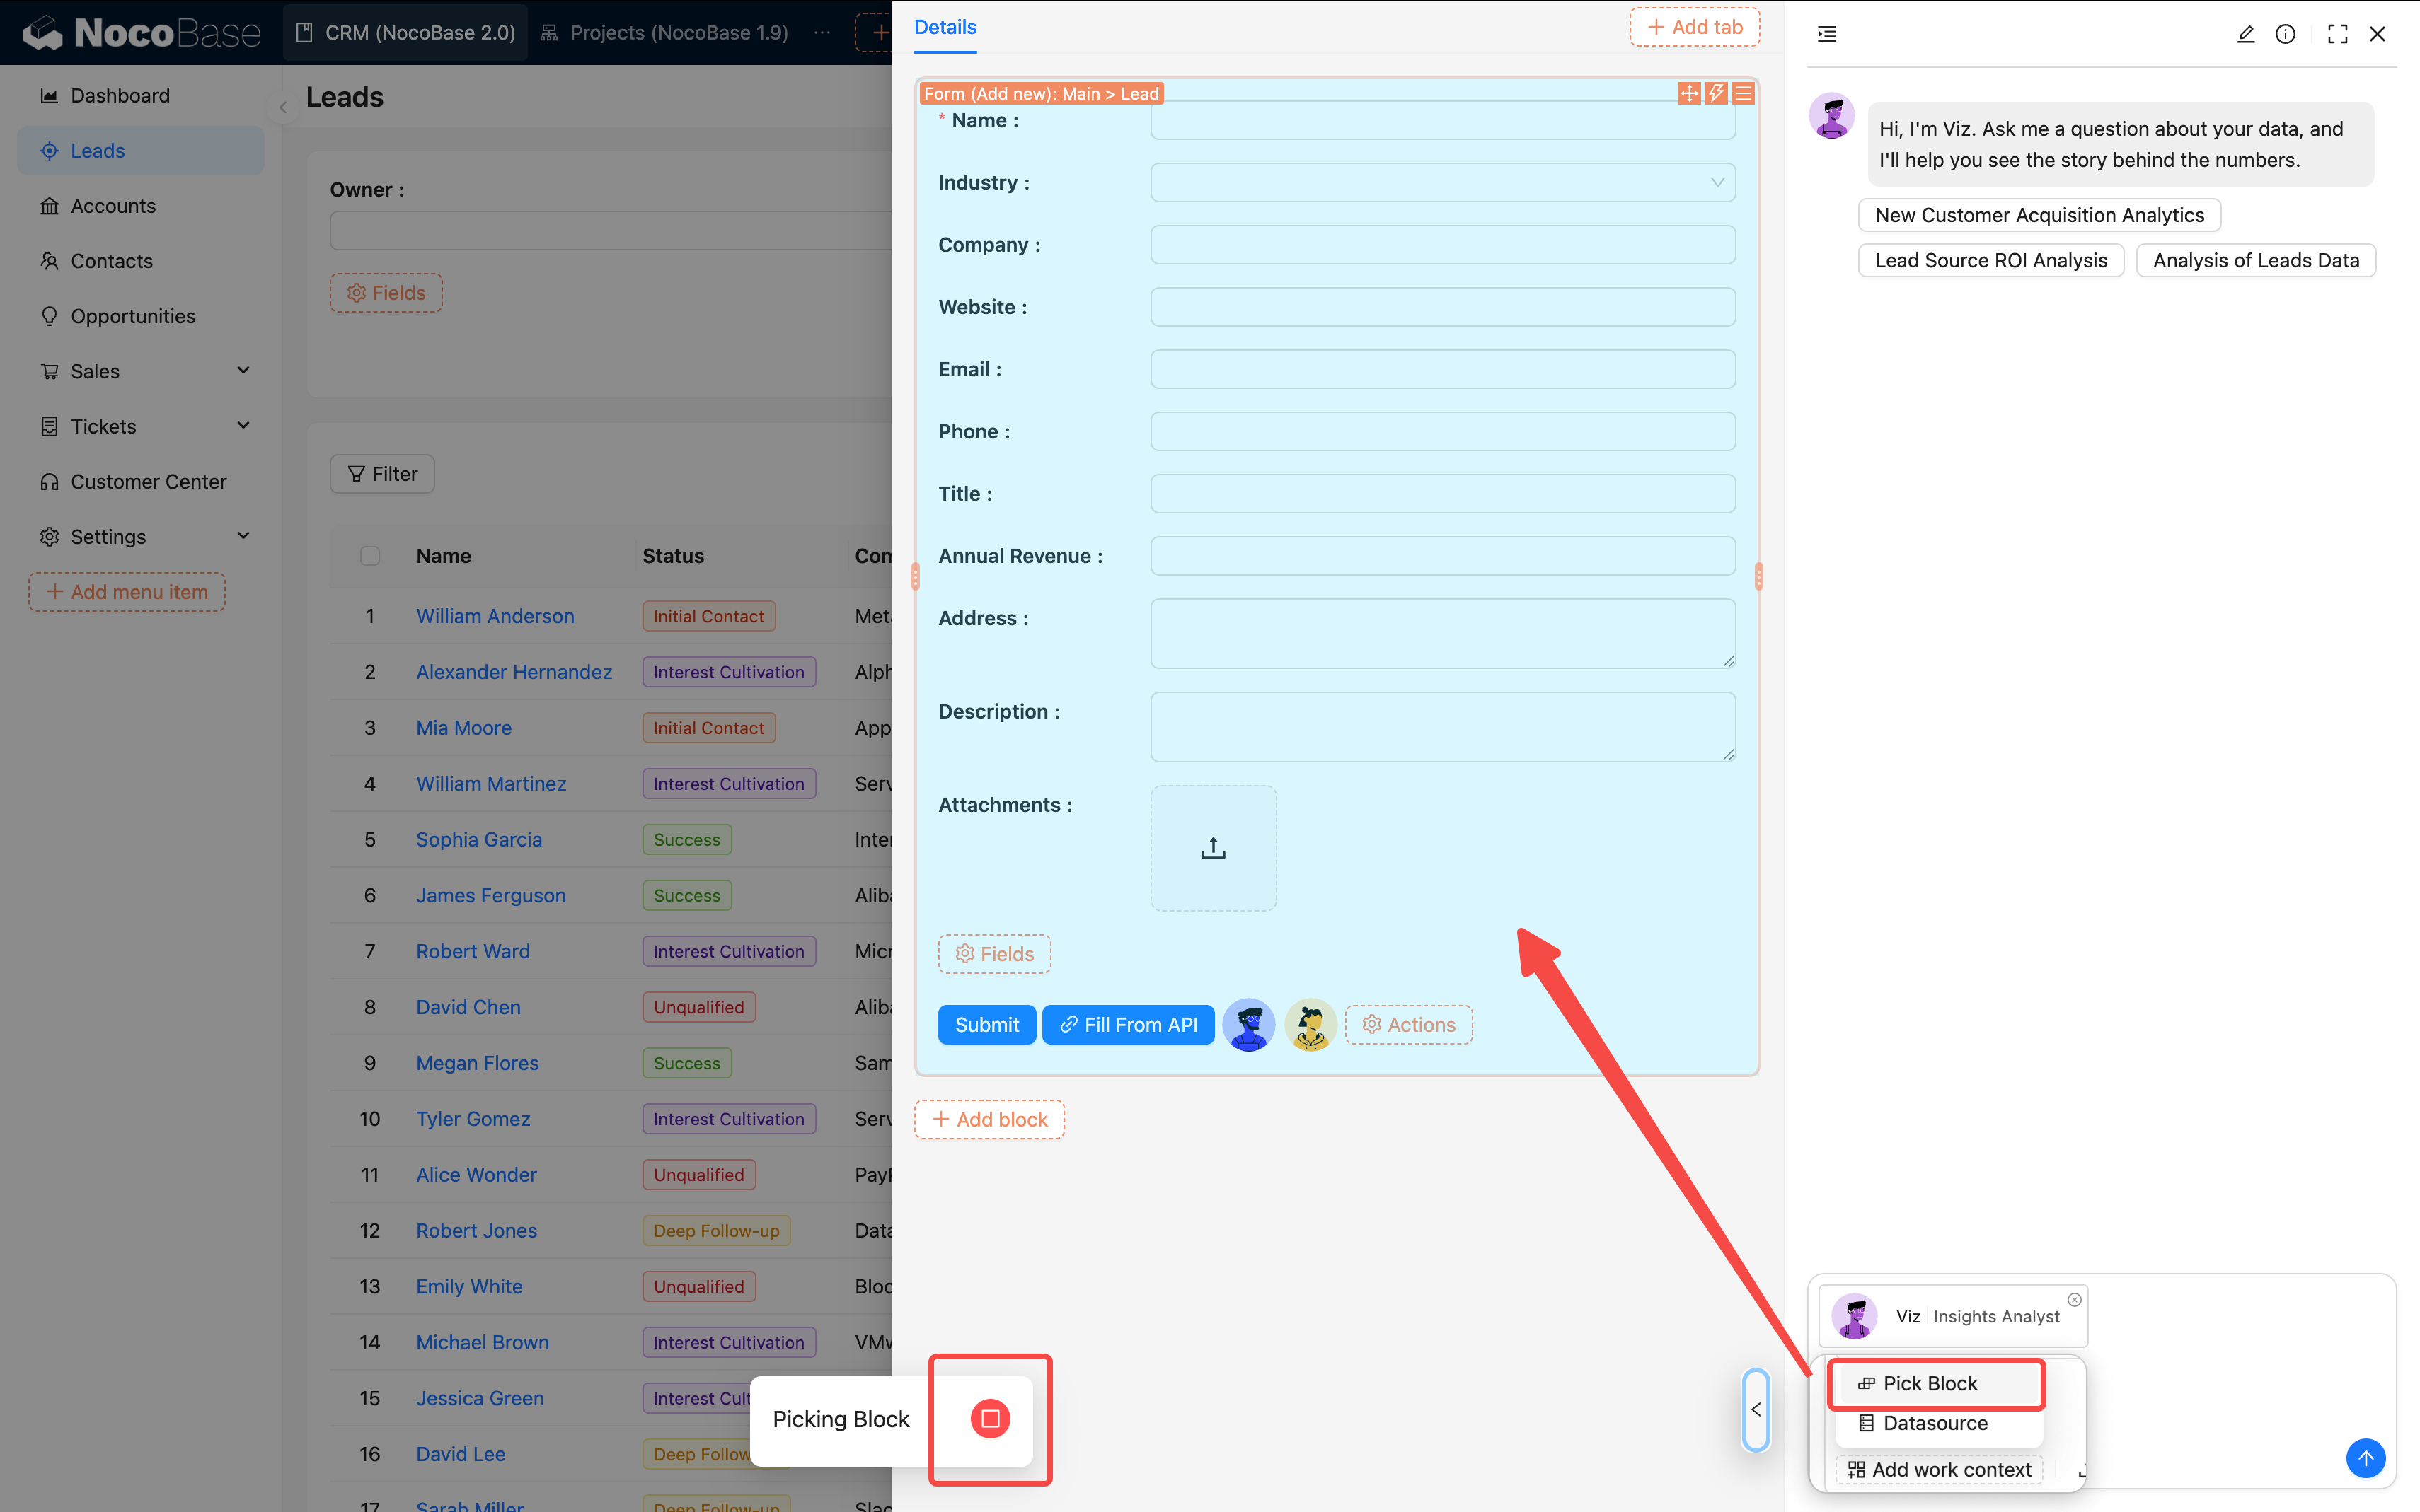This screenshot has width=2420, height=1512.
Task: Open the William Anderson lead record
Action: (494, 615)
